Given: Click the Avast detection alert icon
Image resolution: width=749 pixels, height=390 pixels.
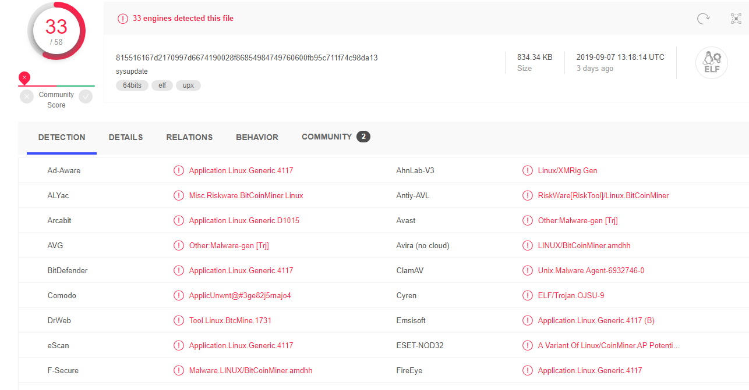Looking at the screenshot, I should [x=528, y=221].
